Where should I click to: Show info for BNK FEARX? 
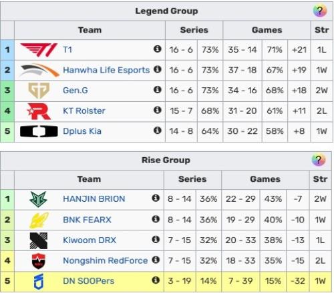[156, 219]
